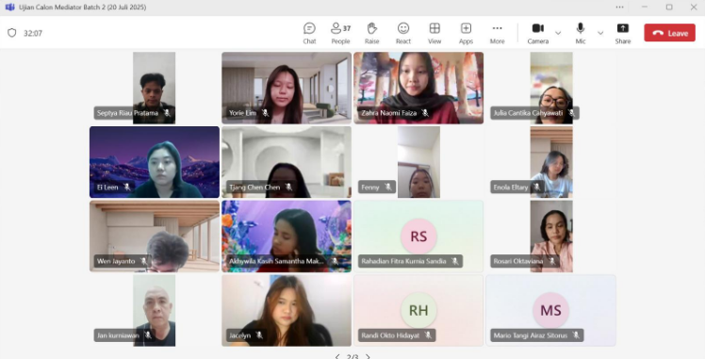705x359 pixels.
Task: Select Jacelyn video tile
Action: click(287, 311)
